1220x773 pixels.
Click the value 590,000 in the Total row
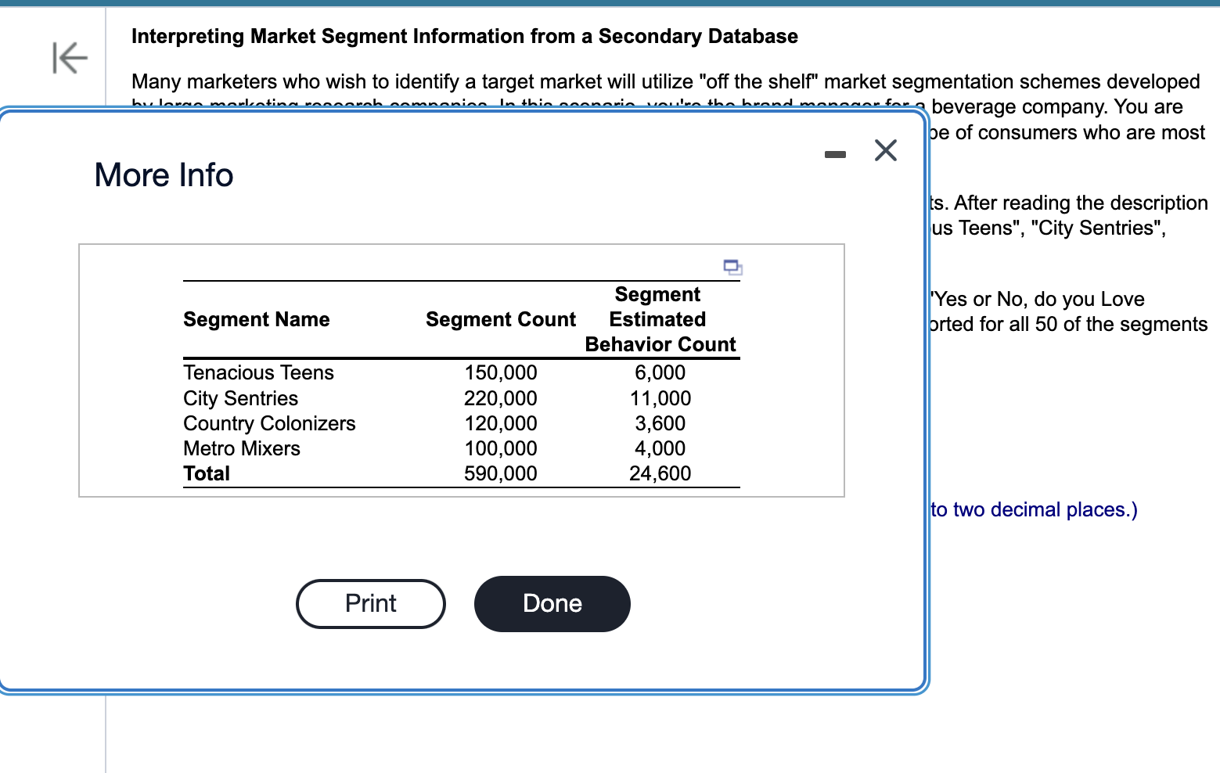coord(501,473)
